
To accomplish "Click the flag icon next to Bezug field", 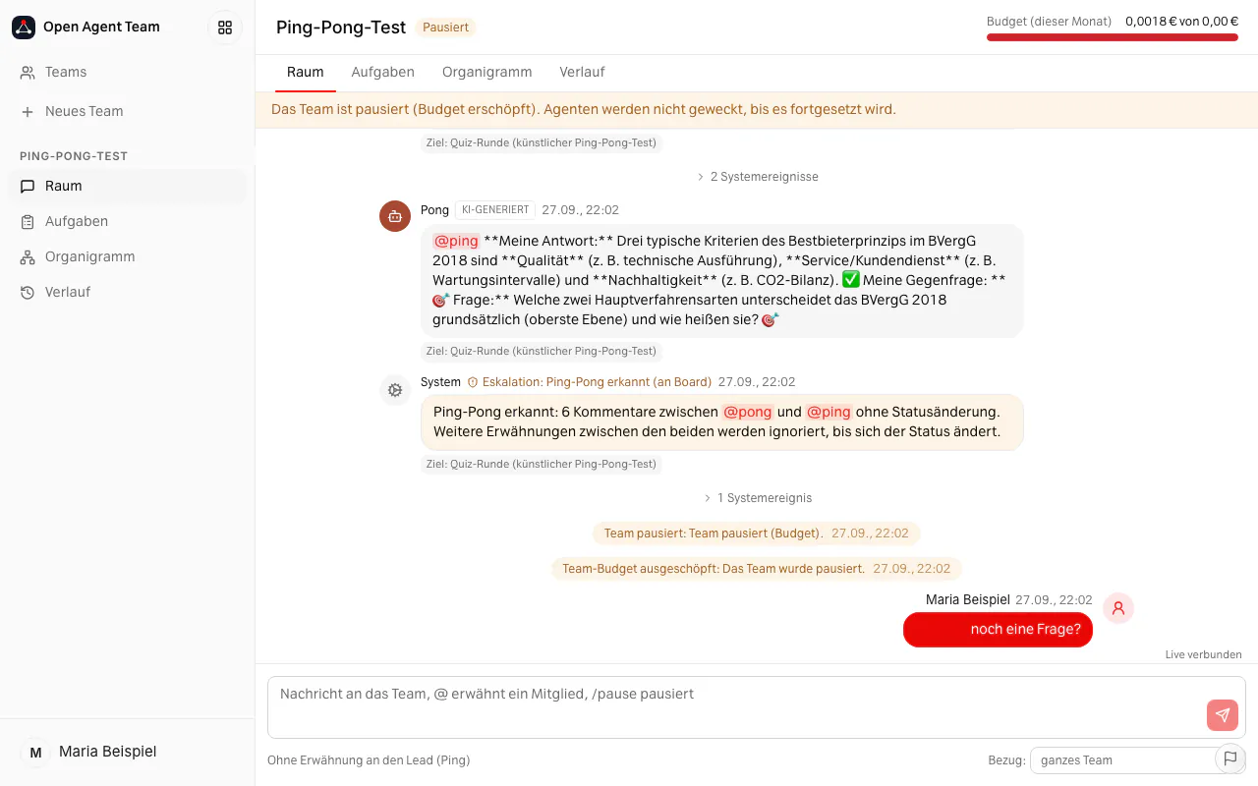I will [1230, 758].
